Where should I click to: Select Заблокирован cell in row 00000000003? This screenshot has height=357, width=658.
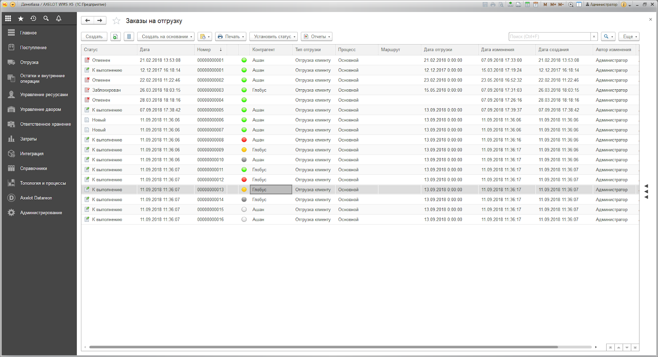(x=109, y=90)
